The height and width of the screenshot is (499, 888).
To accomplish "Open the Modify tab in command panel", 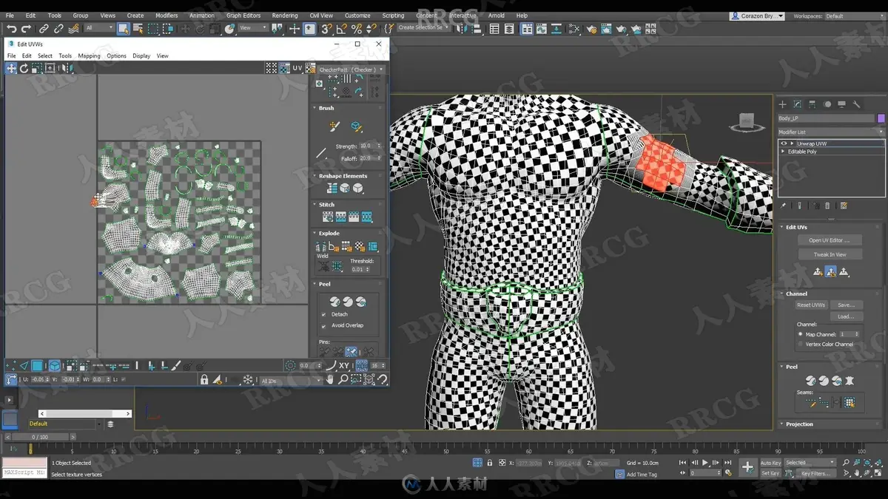I will (x=797, y=104).
